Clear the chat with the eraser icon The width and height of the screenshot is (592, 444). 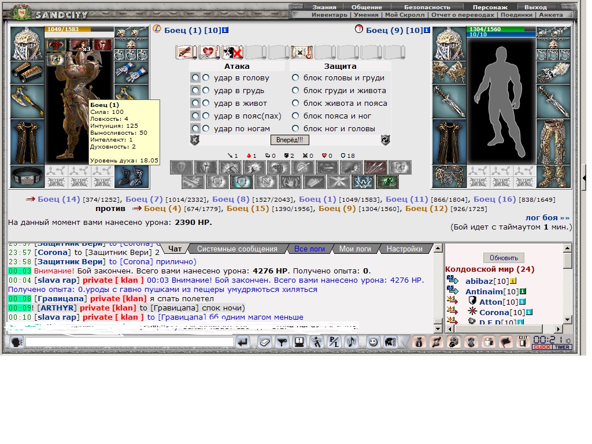click(x=265, y=342)
